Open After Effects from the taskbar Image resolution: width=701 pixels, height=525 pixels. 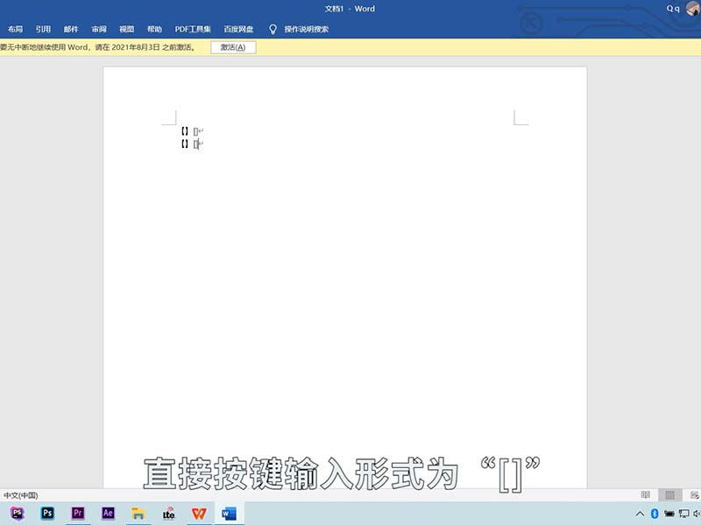pos(108,514)
